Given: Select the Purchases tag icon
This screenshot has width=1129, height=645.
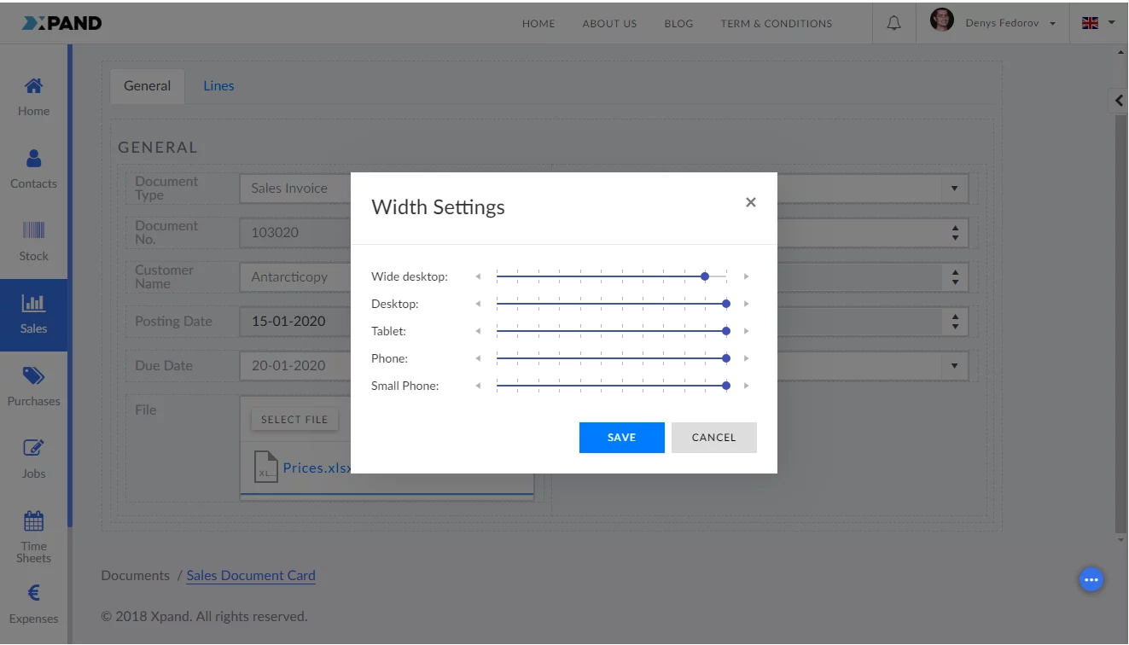Looking at the screenshot, I should pyautogui.click(x=33, y=376).
